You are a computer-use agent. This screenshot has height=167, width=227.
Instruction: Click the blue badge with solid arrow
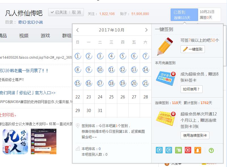(159, 150)
